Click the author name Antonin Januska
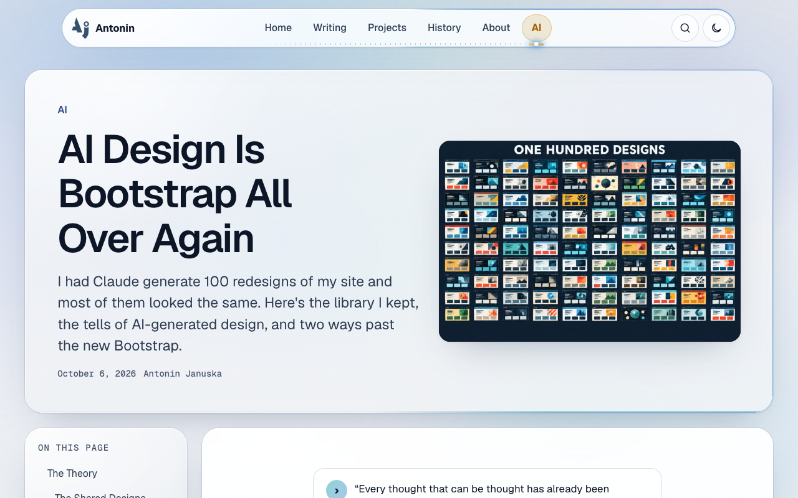 click(183, 374)
